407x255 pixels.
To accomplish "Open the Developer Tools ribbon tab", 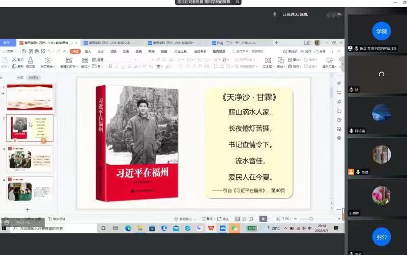I will (181, 51).
